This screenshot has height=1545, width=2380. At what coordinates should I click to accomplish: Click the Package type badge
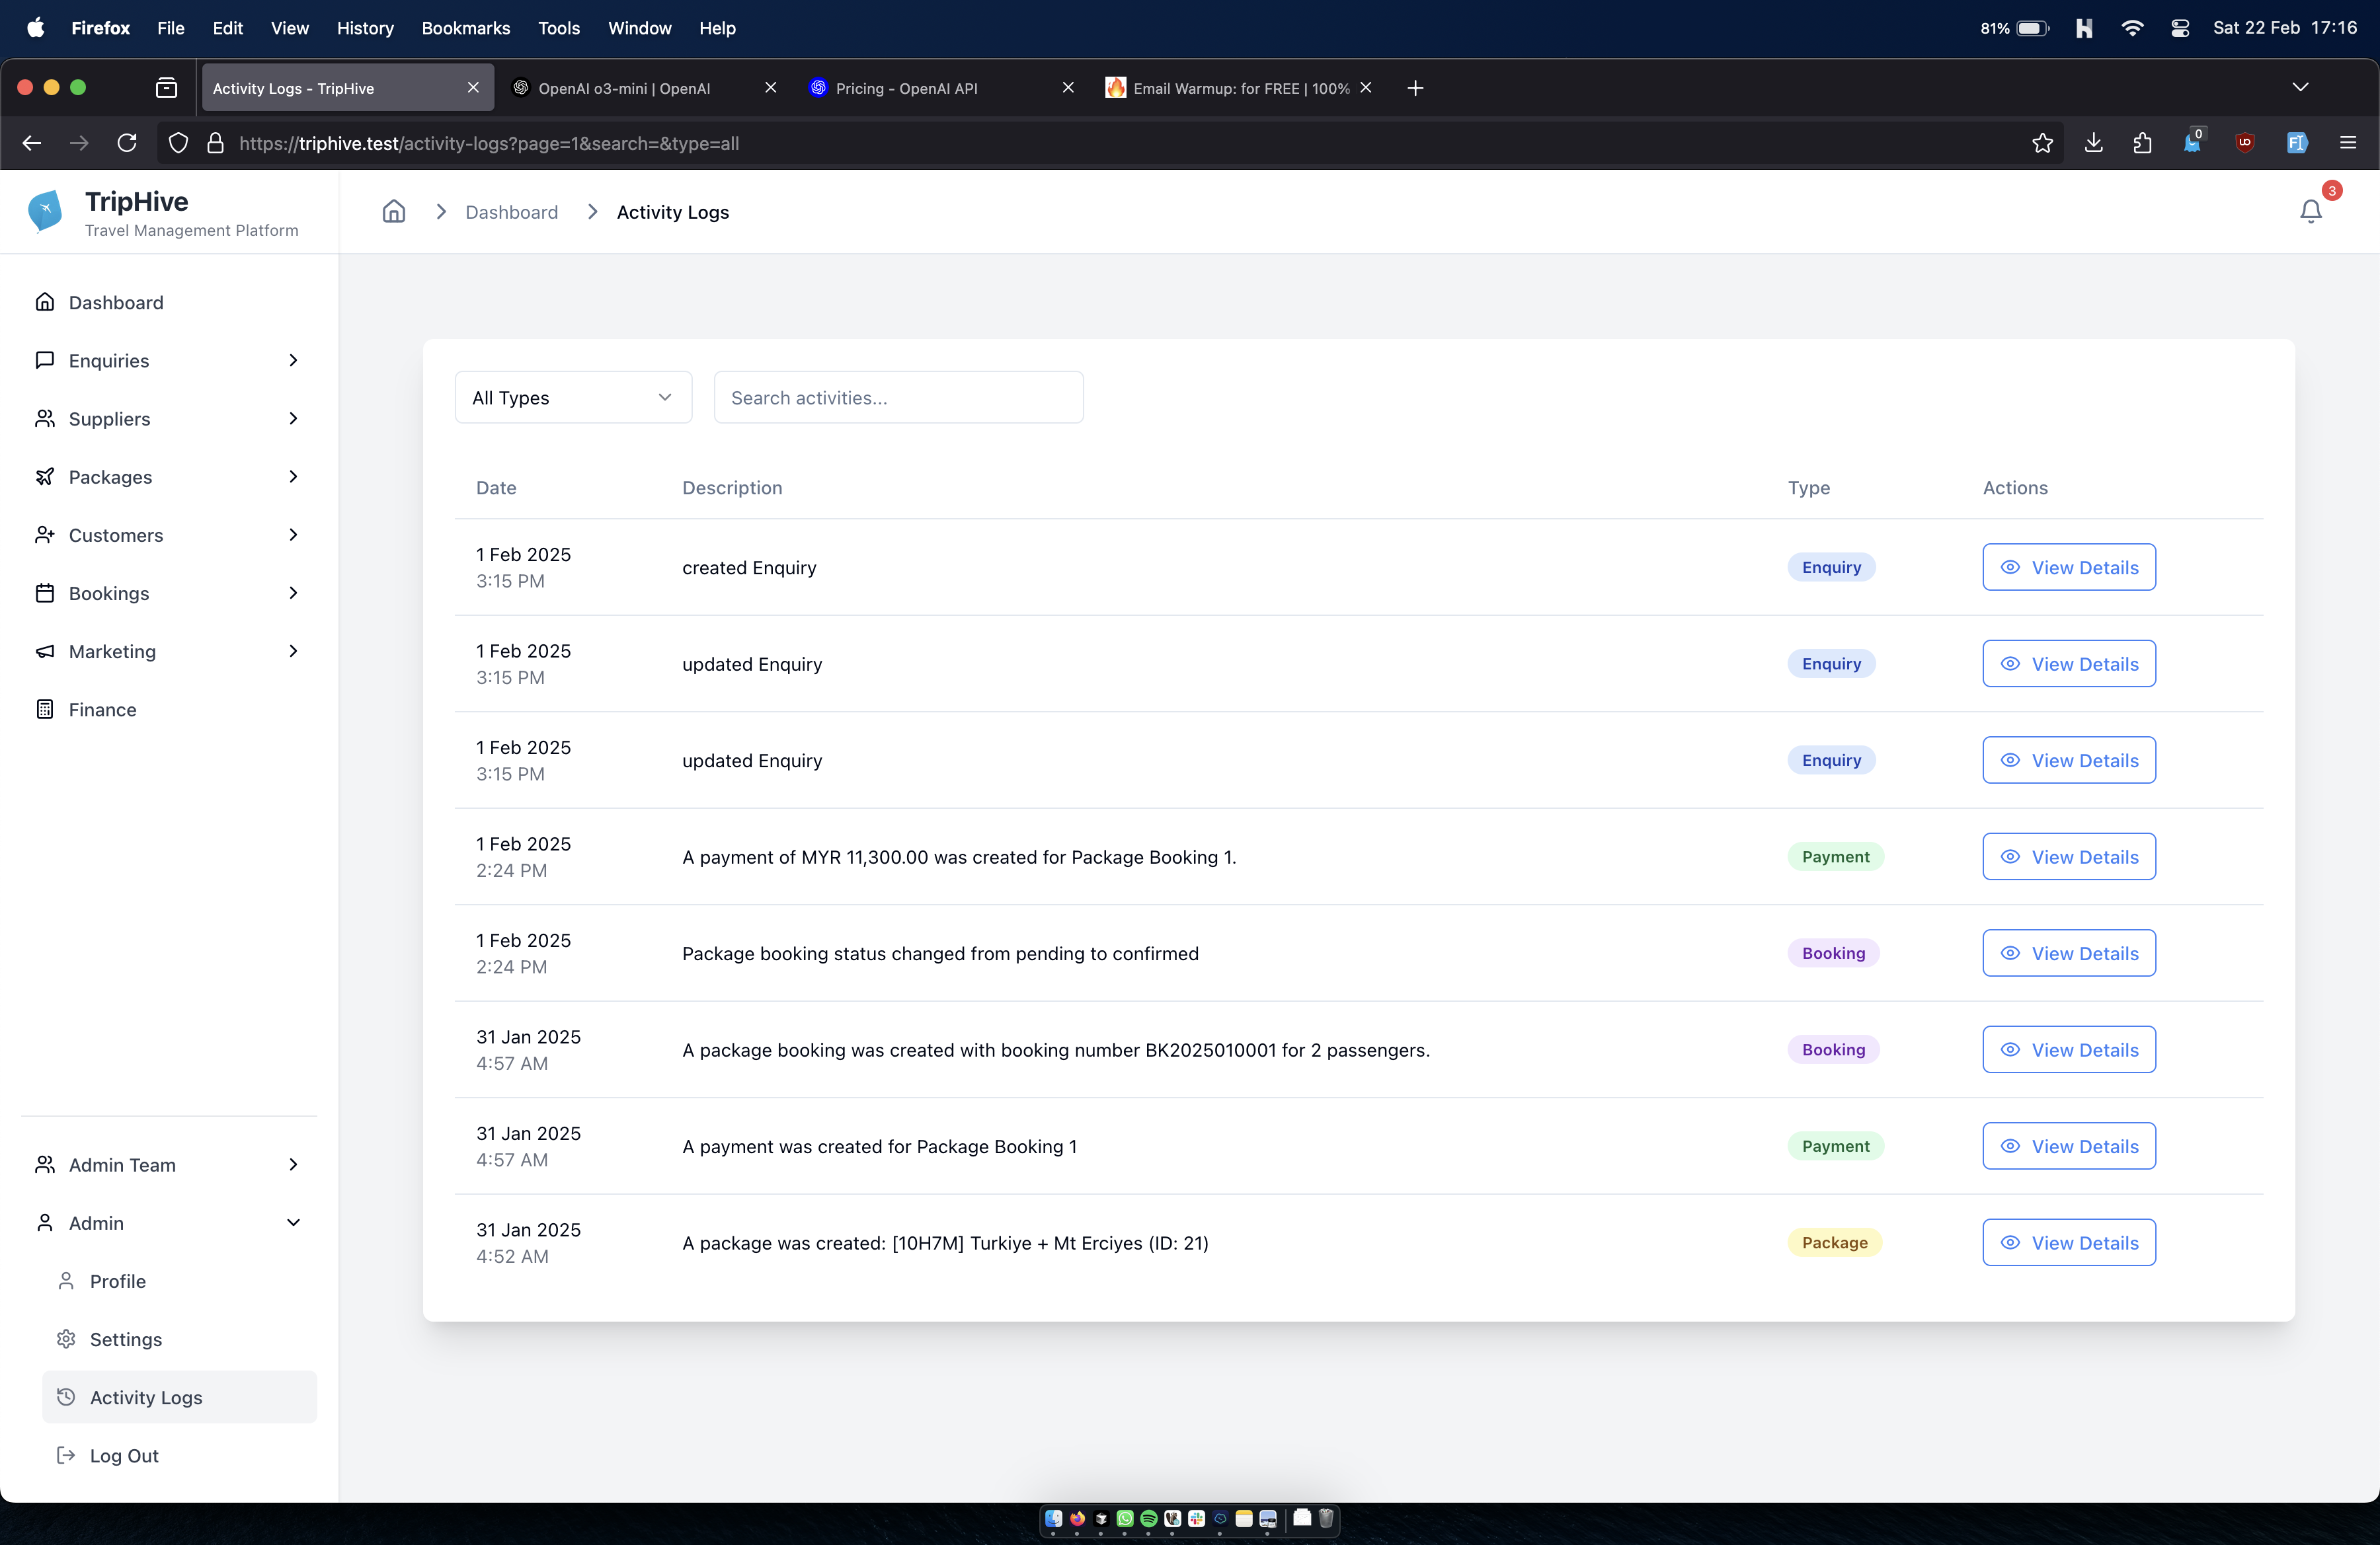tap(1835, 1242)
